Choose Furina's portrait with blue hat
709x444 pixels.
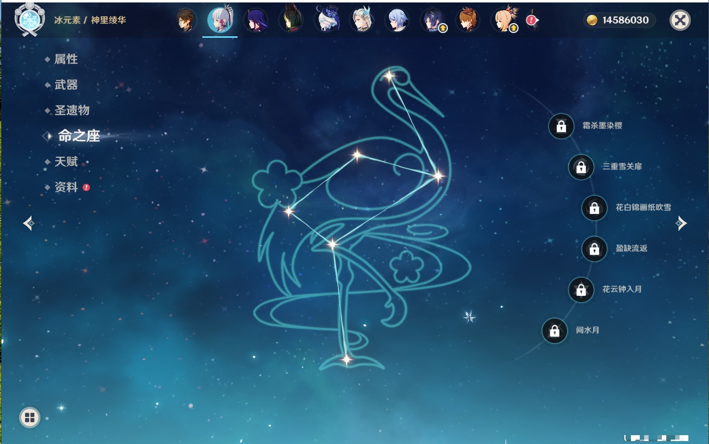327,21
